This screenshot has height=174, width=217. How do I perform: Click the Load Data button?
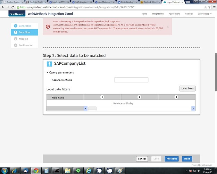pos(187,88)
